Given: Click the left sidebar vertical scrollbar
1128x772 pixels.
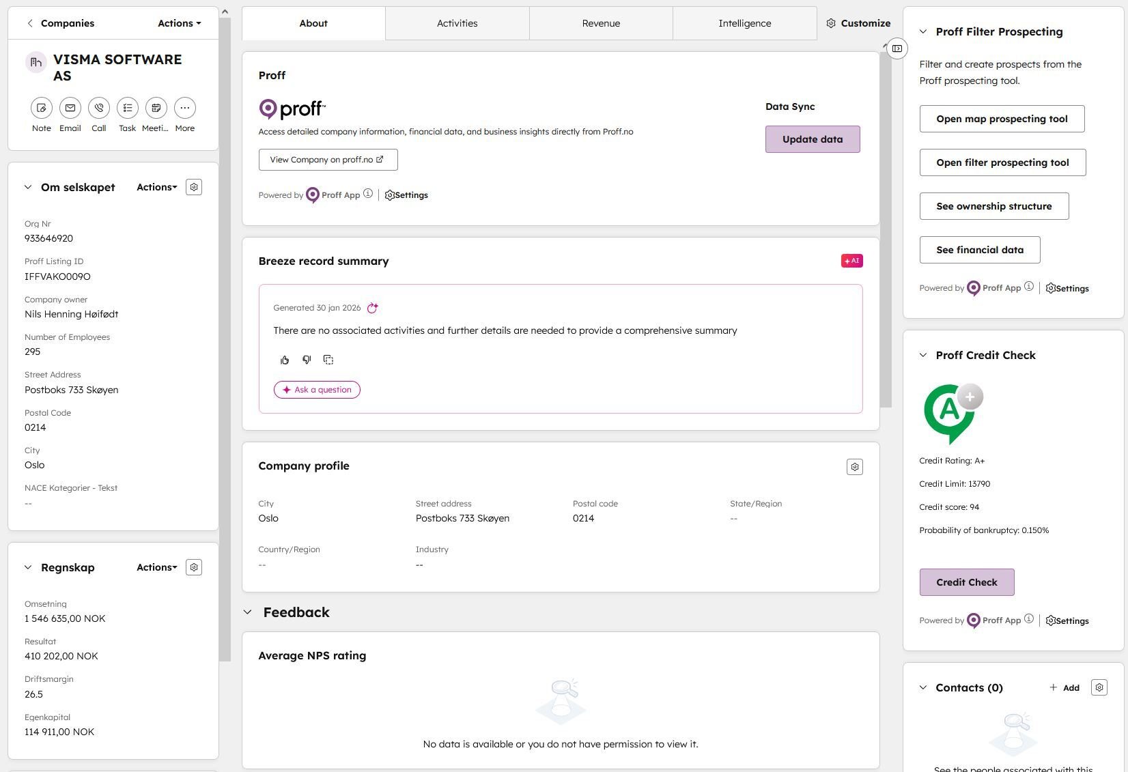Looking at the screenshot, I should pos(225,340).
